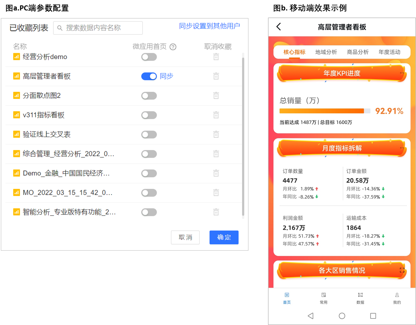Viewport: 416px width, 325px height.
Task: Disable the 微应用首页 toggle for 高层管理者看板
Action: (x=149, y=76)
